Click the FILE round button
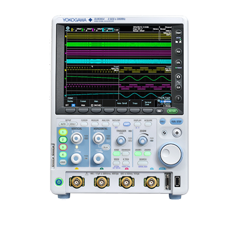The image size is (239, 239). tap(178, 52)
